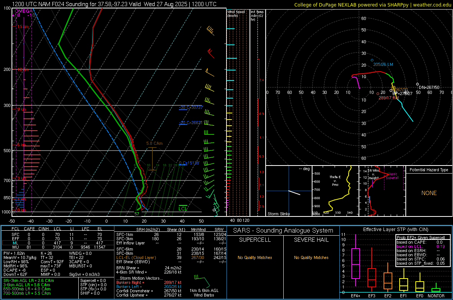This screenshot has height=300, width=453.
Task: Click the '15 km' height marker
Action: pos(23,26)
